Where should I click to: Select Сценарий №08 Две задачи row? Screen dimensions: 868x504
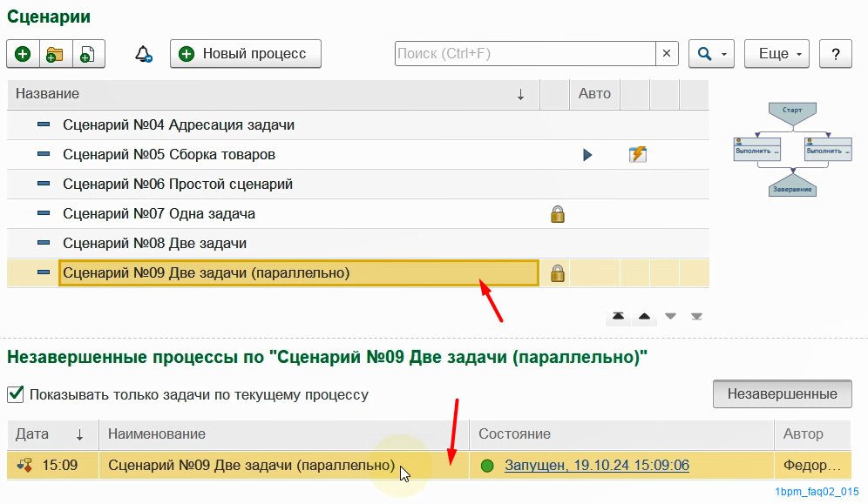[x=155, y=244]
